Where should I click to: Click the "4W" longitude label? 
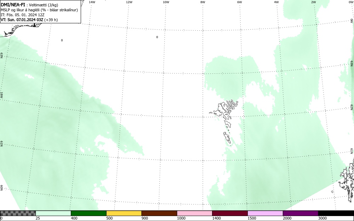[276, 2]
